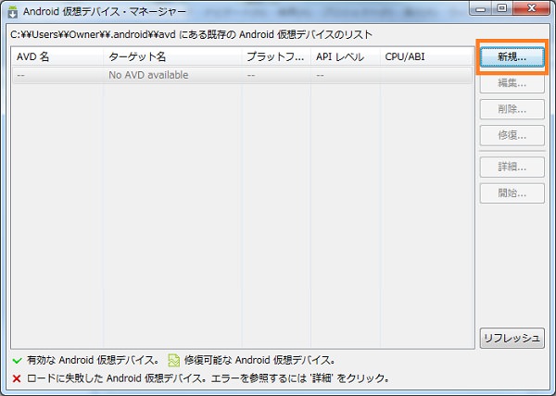Image resolution: width=556 pixels, height=396 pixels.
Task: Click the avd folder path text
Action: click(93, 34)
